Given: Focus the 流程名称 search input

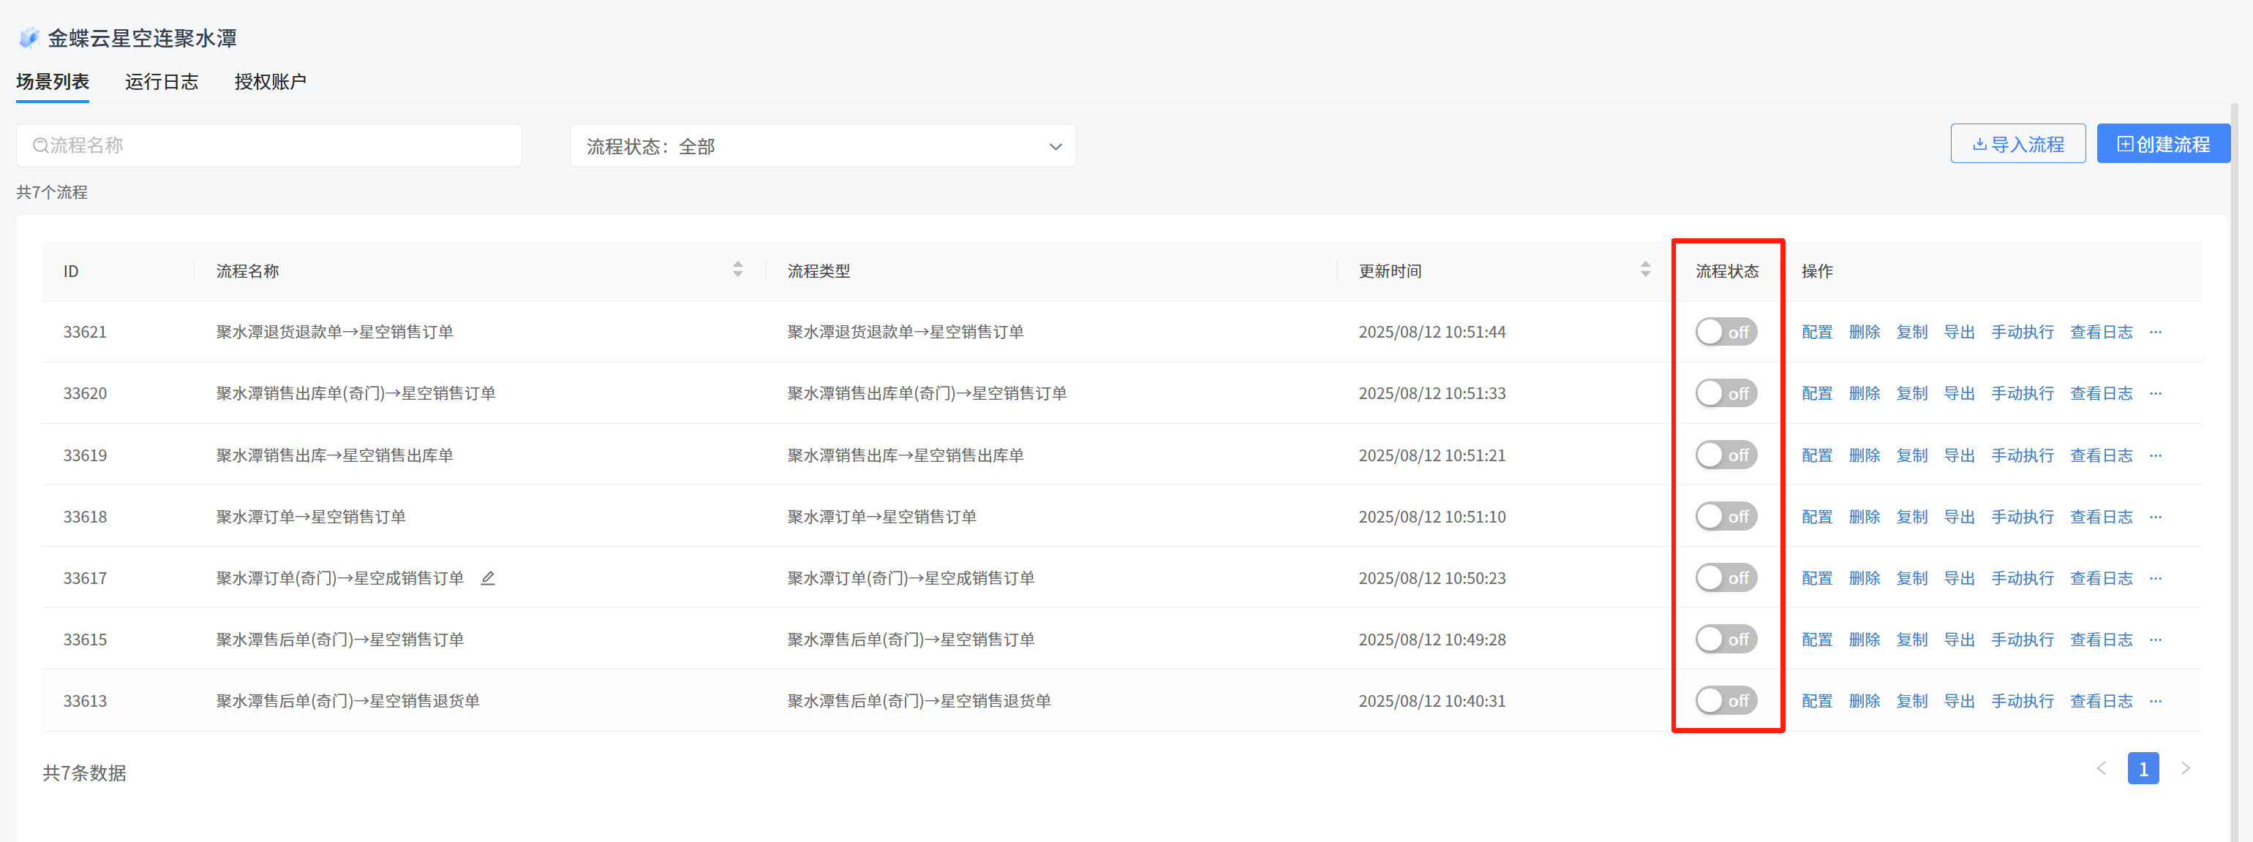Looking at the screenshot, I should pos(269,145).
